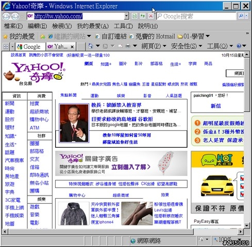This screenshot has width=252, height=247.
Task: Click the vertical scrollbar down arrow
Action: tap(247, 225)
